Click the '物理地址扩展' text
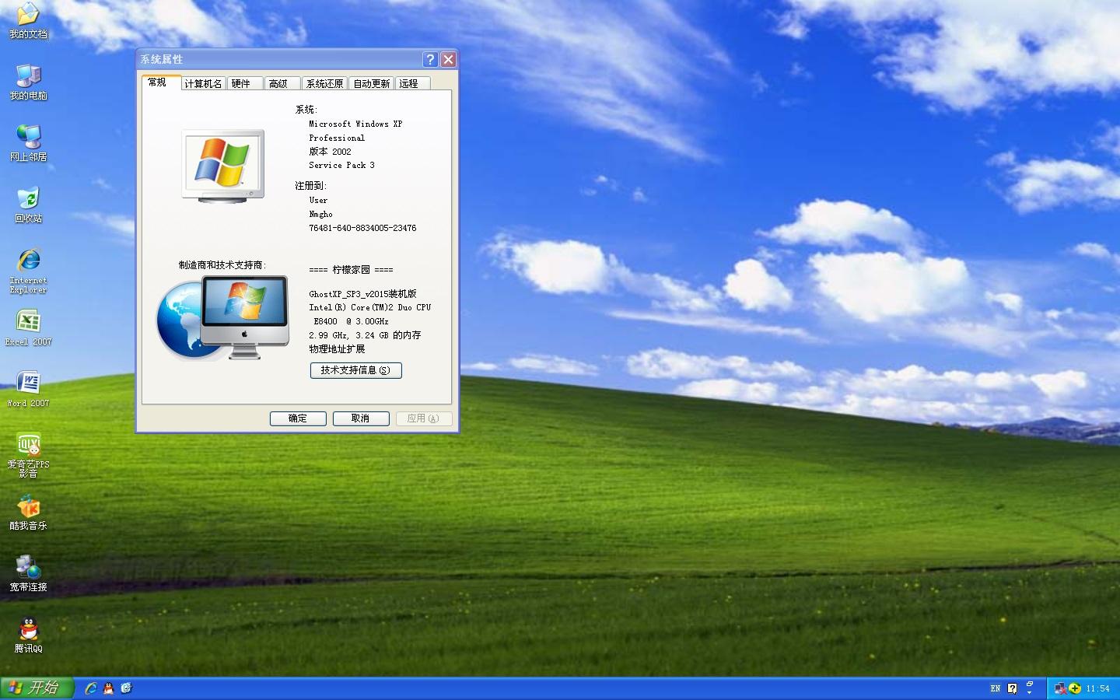This screenshot has width=1120, height=700. [337, 349]
